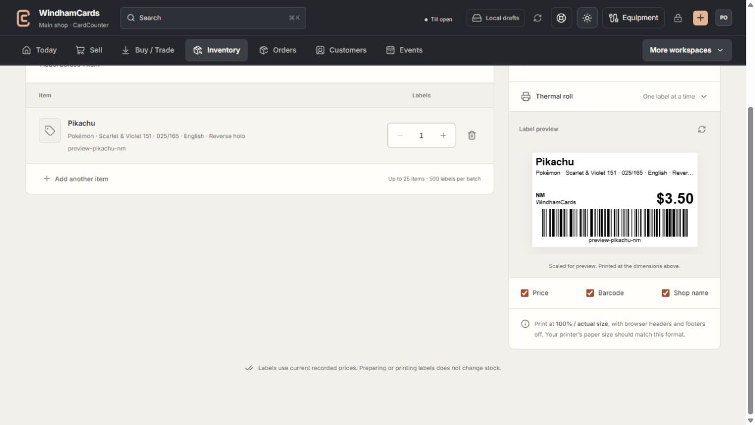Screen dimensions: 755x425
Task: Focus the Search box
Action: pyautogui.click(x=213, y=18)
